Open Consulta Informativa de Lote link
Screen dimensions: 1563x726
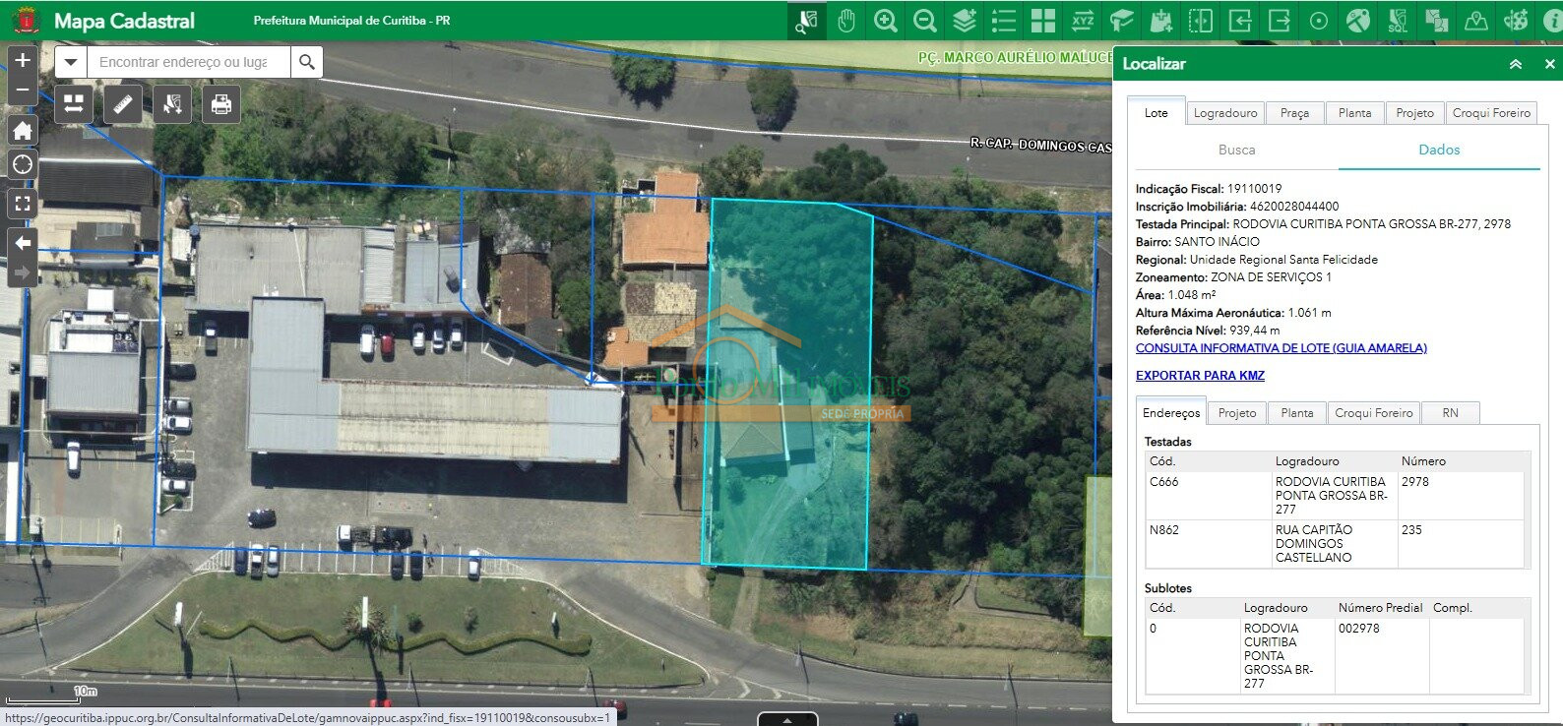(1281, 348)
